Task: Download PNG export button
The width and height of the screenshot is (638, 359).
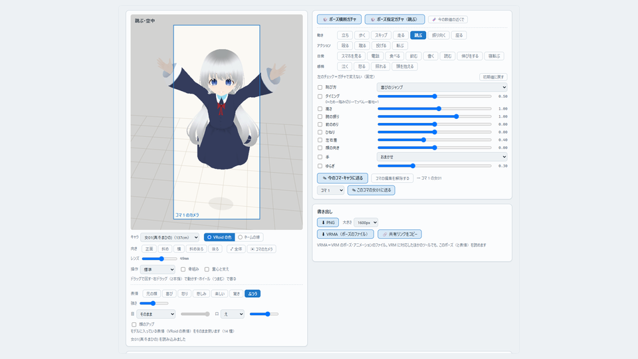Action: (328, 222)
